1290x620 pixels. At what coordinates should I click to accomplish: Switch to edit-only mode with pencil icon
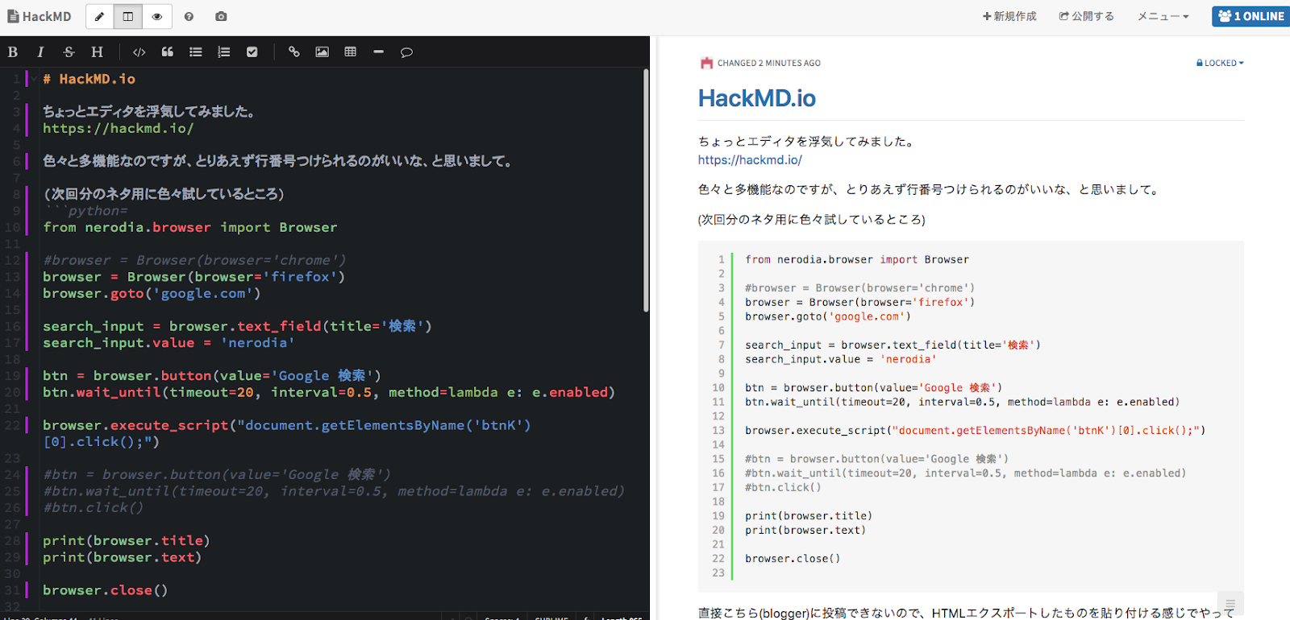coord(99,16)
